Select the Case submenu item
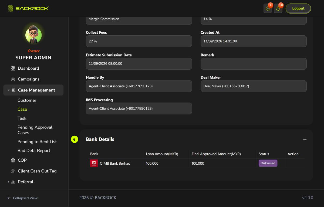324x207 pixels. 22,109
